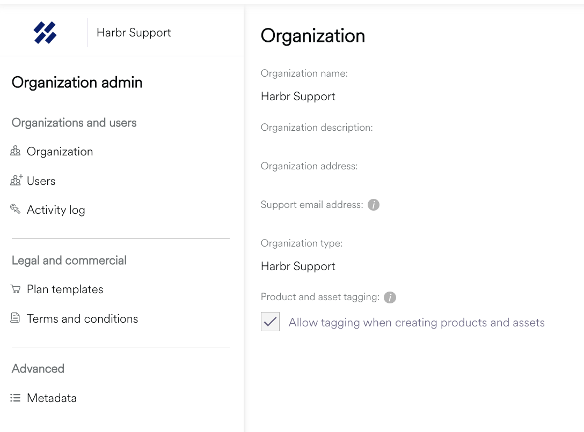Open the Users menu item
This screenshot has width=584, height=432.
[x=41, y=181]
